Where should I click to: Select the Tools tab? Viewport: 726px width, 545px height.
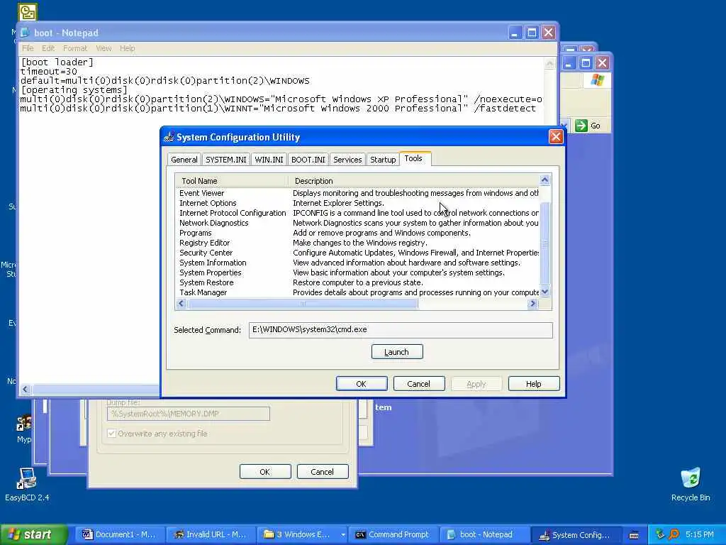pyautogui.click(x=413, y=158)
